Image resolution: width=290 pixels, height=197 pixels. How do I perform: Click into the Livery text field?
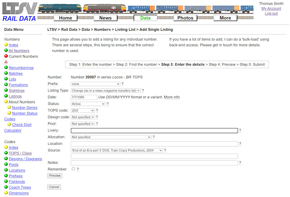pos(154,131)
